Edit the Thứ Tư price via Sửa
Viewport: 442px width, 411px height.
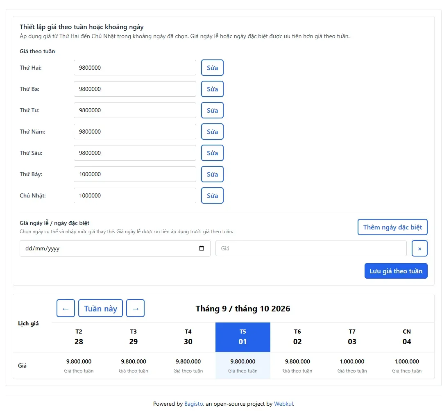coord(212,110)
